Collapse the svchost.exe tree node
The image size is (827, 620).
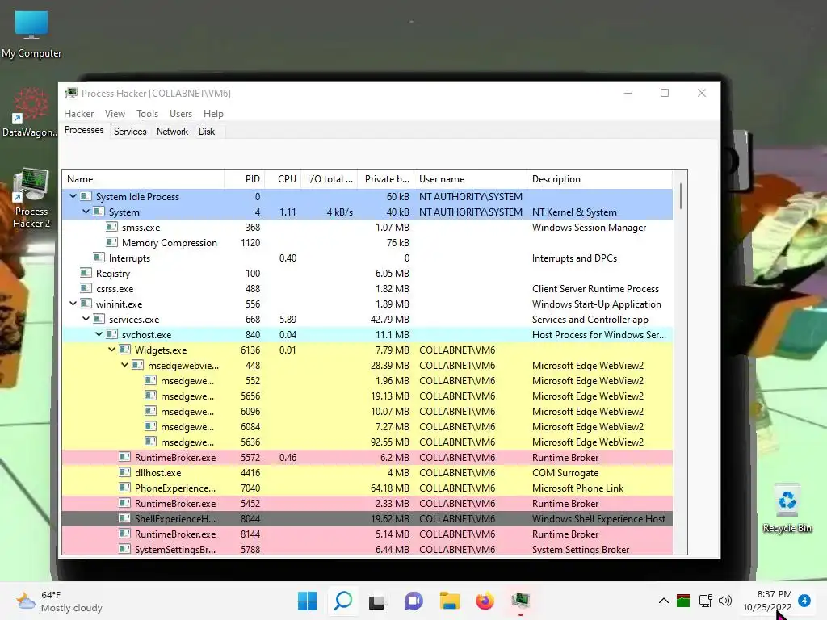(x=99, y=334)
